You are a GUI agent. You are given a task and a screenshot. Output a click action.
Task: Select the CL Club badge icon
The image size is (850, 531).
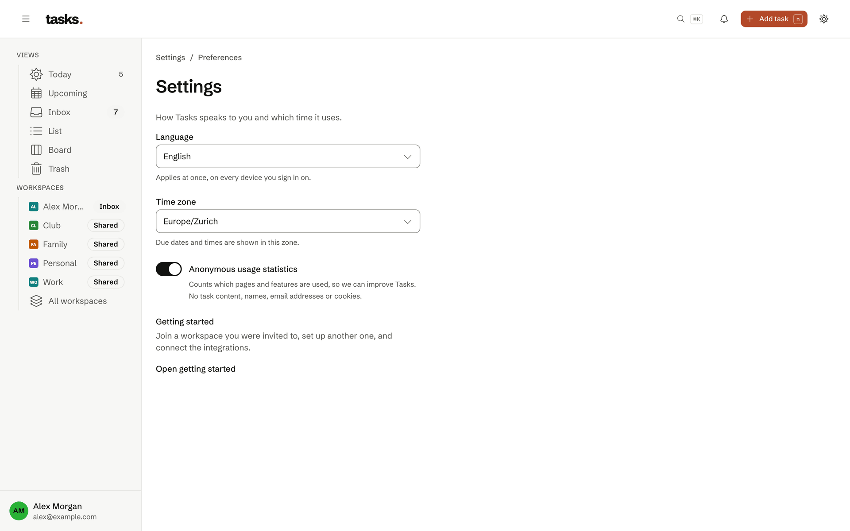pos(34,225)
